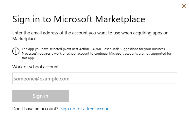Screen dimensions: 189x127
Task: Select the Microsoft accounts are not supported notice
Action: click(138, 54)
